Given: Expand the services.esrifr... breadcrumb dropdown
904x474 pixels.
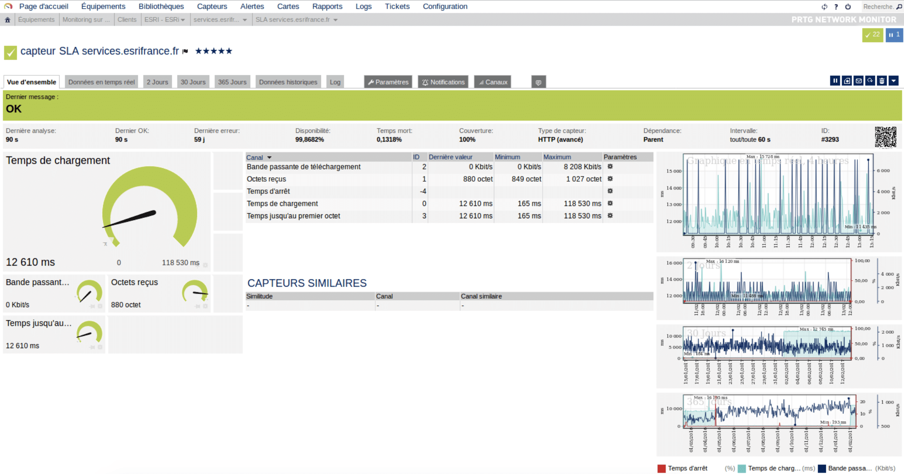Looking at the screenshot, I should pyautogui.click(x=245, y=20).
